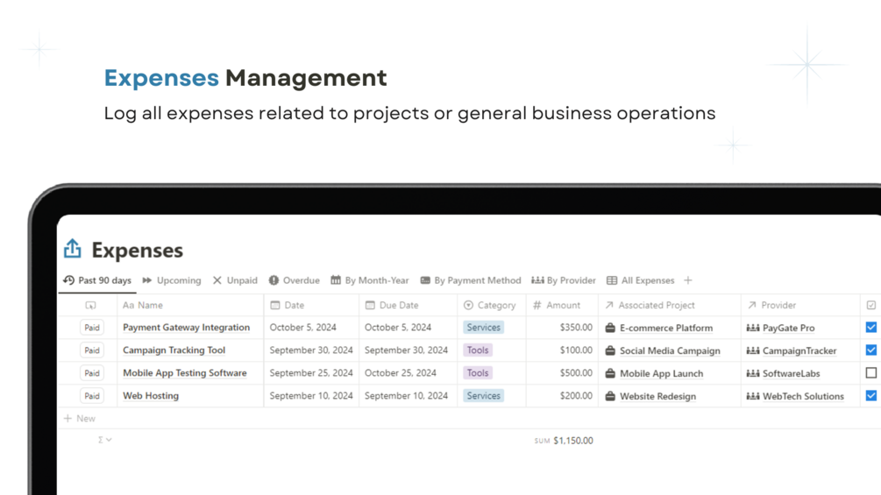Check the Mobile App Testing Software checkbox
This screenshot has width=881, height=495.
click(x=870, y=372)
